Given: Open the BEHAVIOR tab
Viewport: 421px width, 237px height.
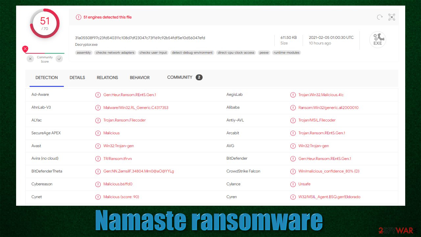Looking at the screenshot, I should coord(140,78).
